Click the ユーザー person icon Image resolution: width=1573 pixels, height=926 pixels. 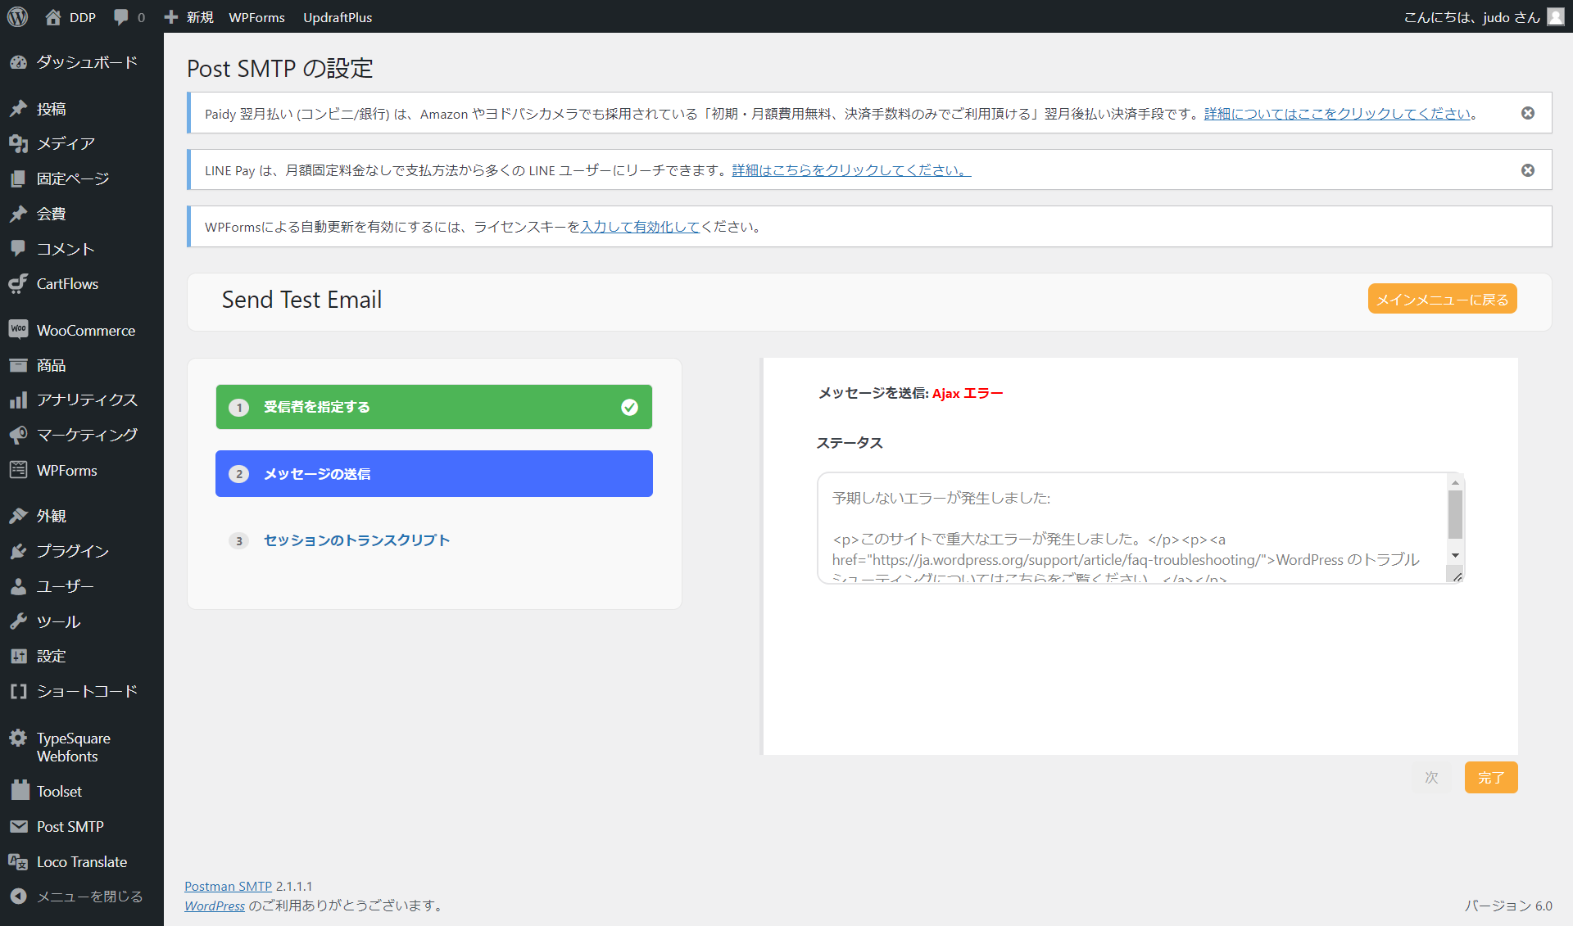click(18, 586)
